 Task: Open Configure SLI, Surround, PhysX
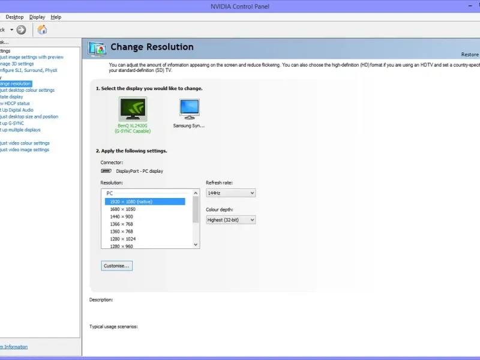point(29,70)
